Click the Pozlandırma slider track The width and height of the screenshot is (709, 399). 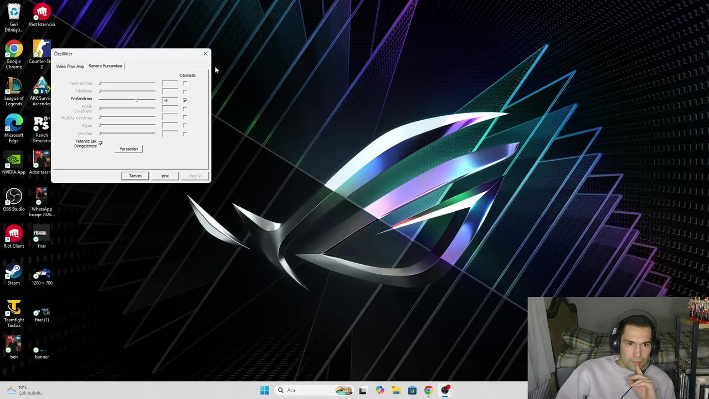[127, 100]
